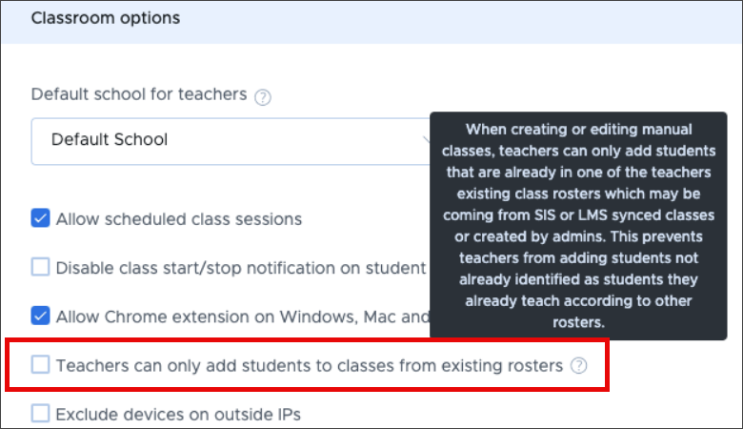This screenshot has height=429, width=743.
Task: Click the blue checkmark beside scheduled class sessions
Action: (40, 218)
